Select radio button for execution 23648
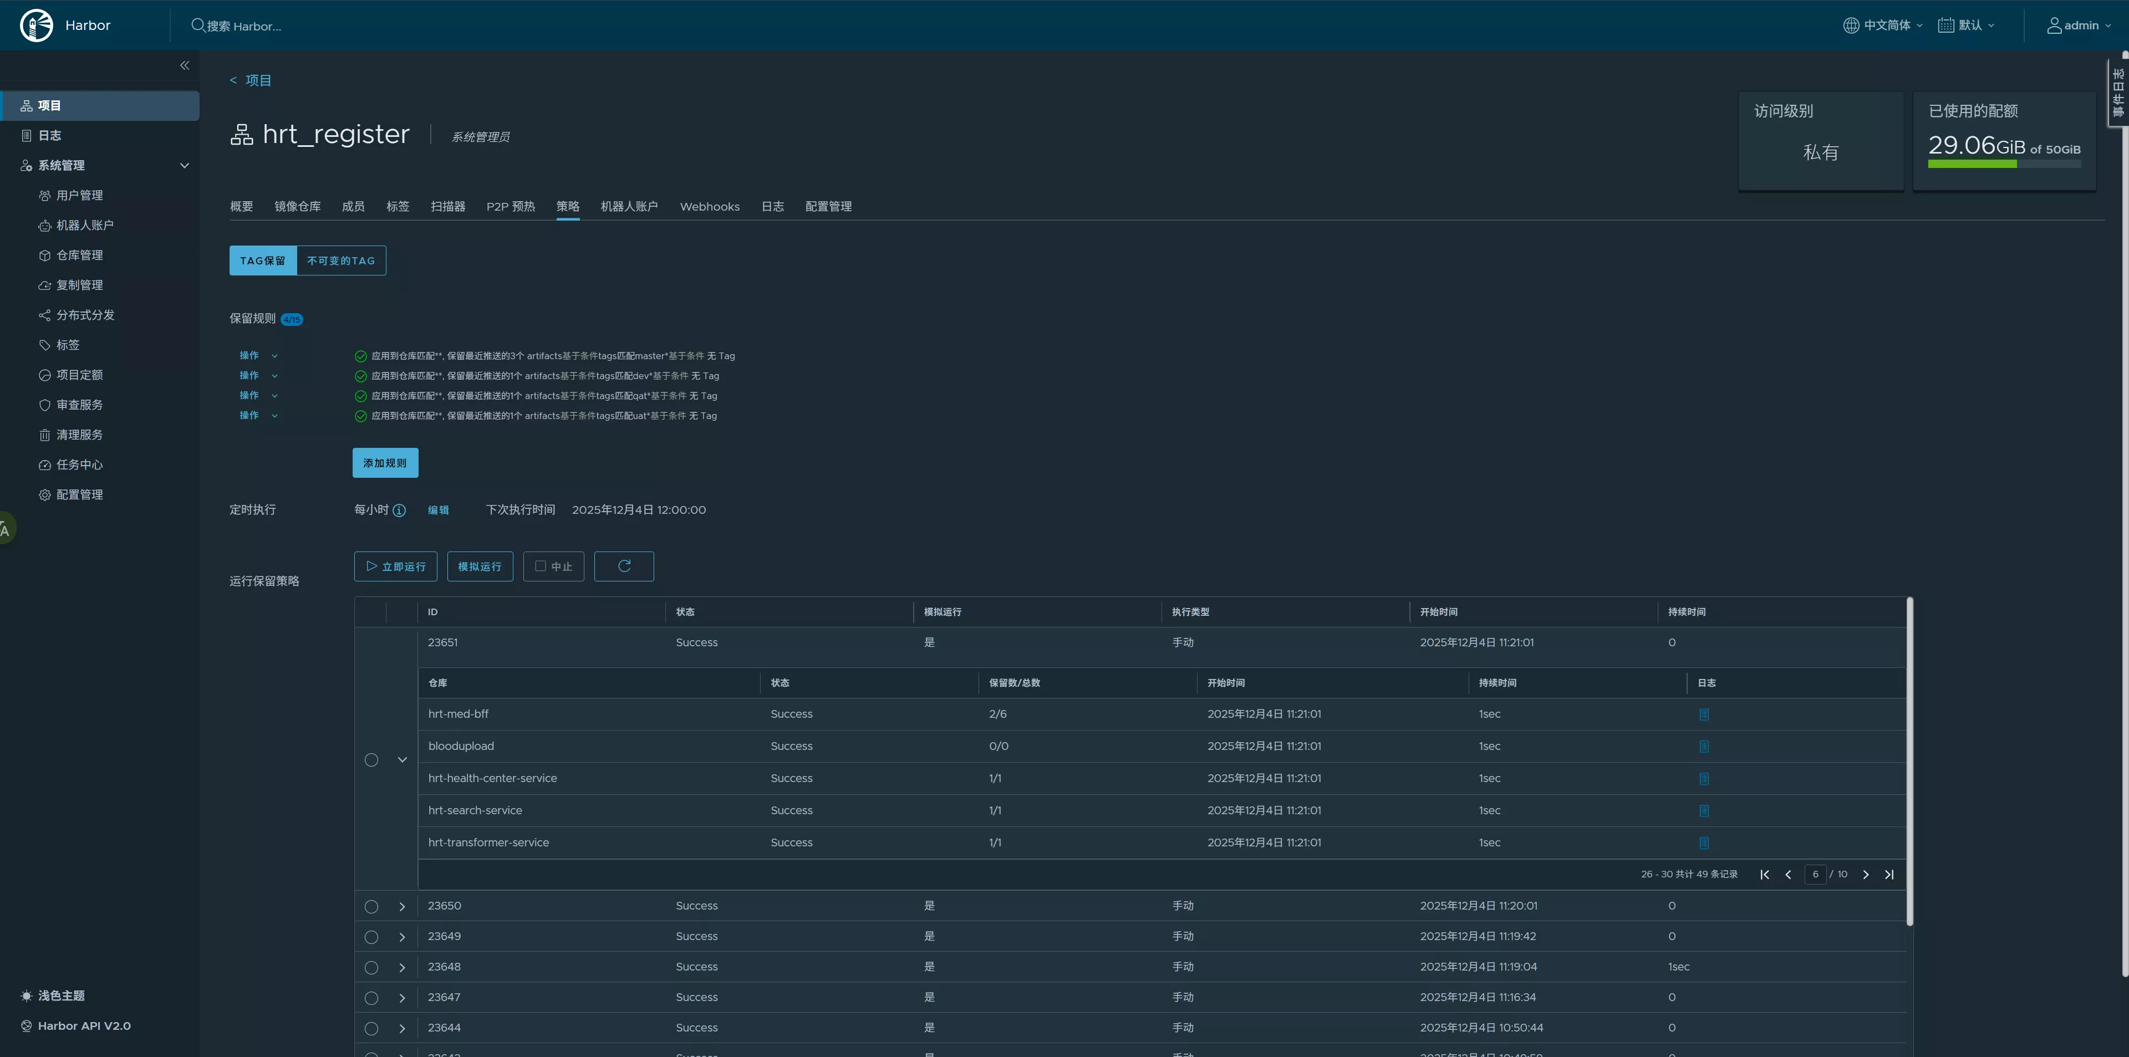Screen dimensions: 2129x1057 (x=371, y=967)
